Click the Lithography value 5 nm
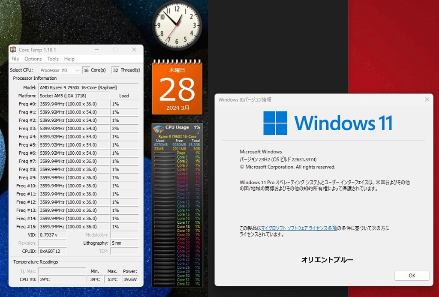The image size is (439, 297). [125, 243]
